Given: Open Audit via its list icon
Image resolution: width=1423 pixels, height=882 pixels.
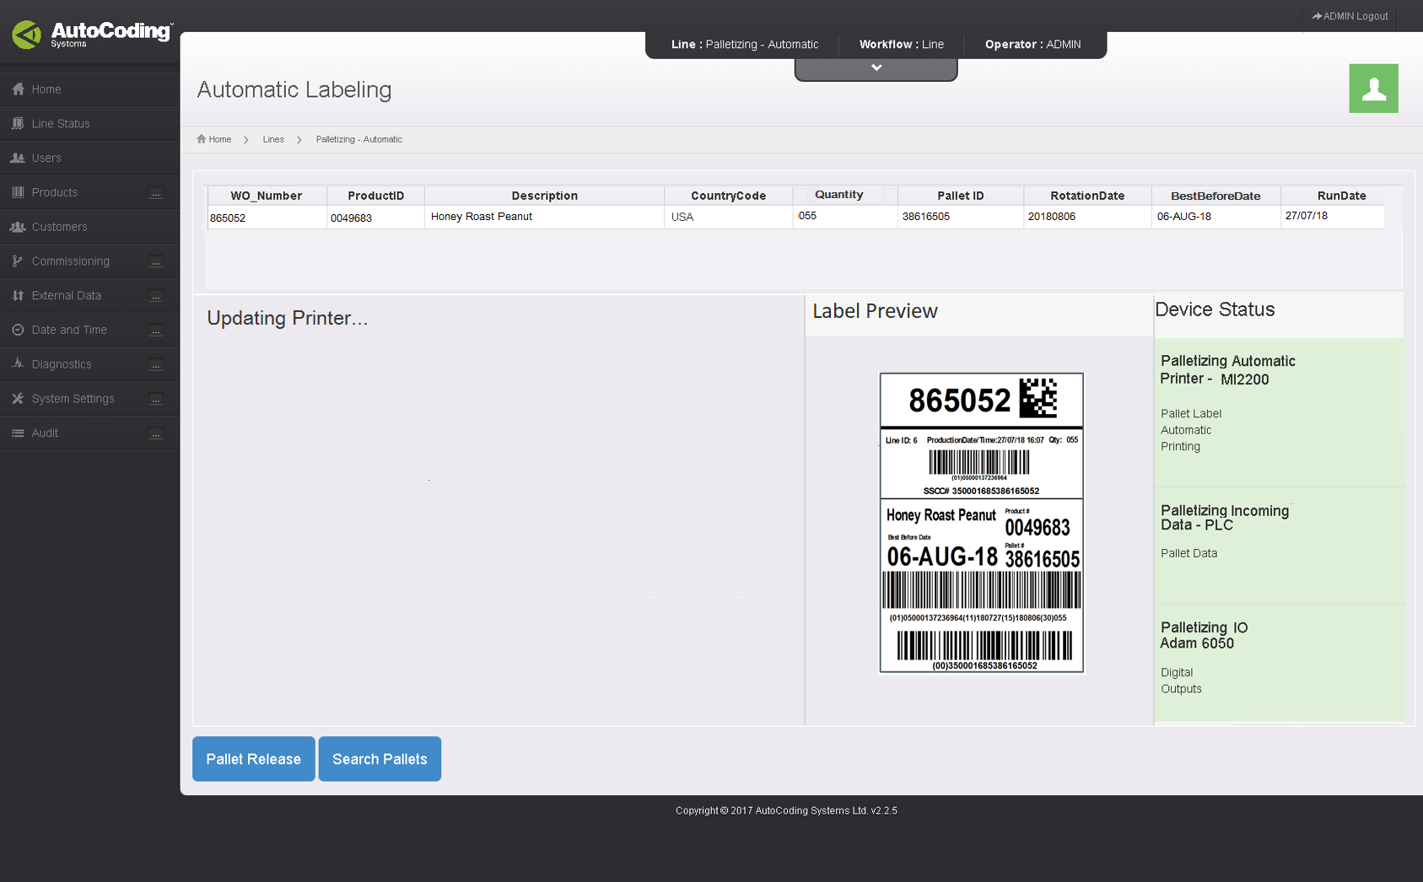Looking at the screenshot, I should (x=19, y=433).
